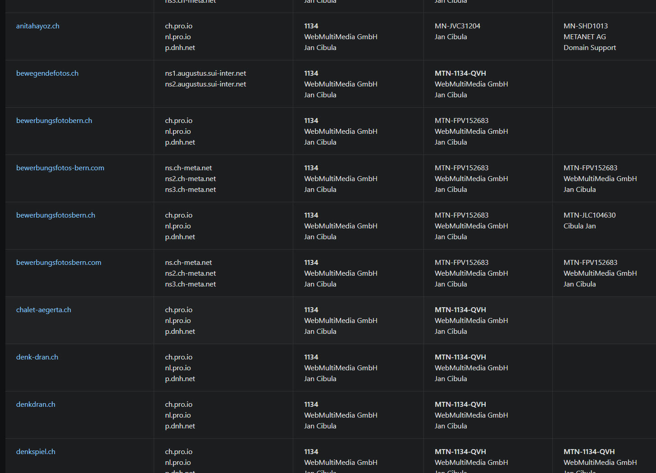
Task: Open the denkspiel.ch domain link
Action: click(36, 452)
